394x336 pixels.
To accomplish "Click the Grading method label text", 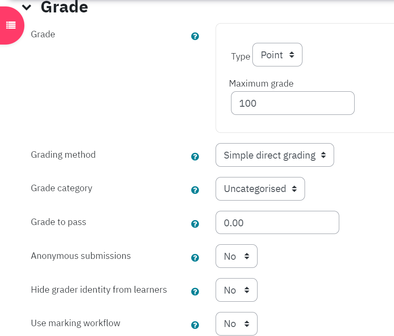I will pos(63,155).
